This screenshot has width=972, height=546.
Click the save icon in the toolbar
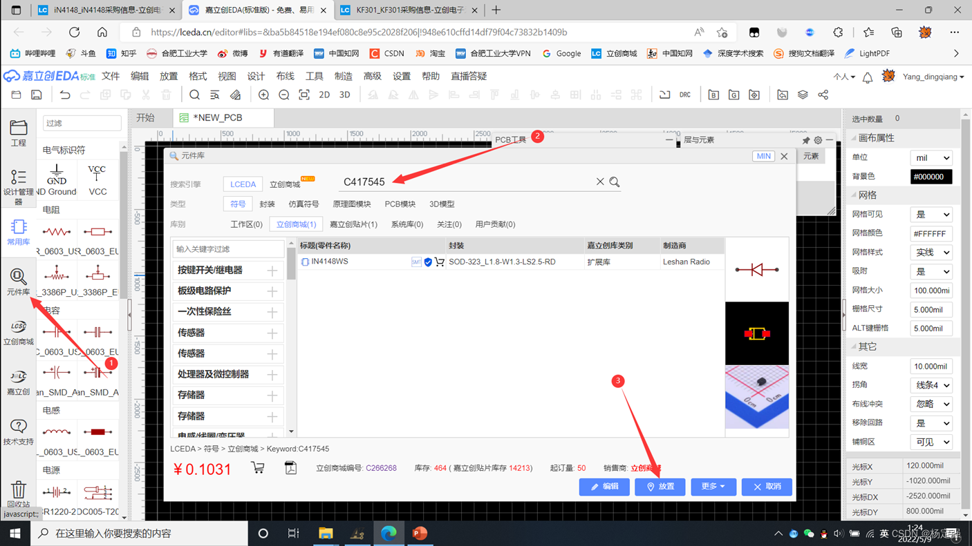[x=37, y=95]
